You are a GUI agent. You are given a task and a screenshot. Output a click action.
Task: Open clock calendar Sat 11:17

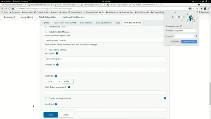[106, 1]
